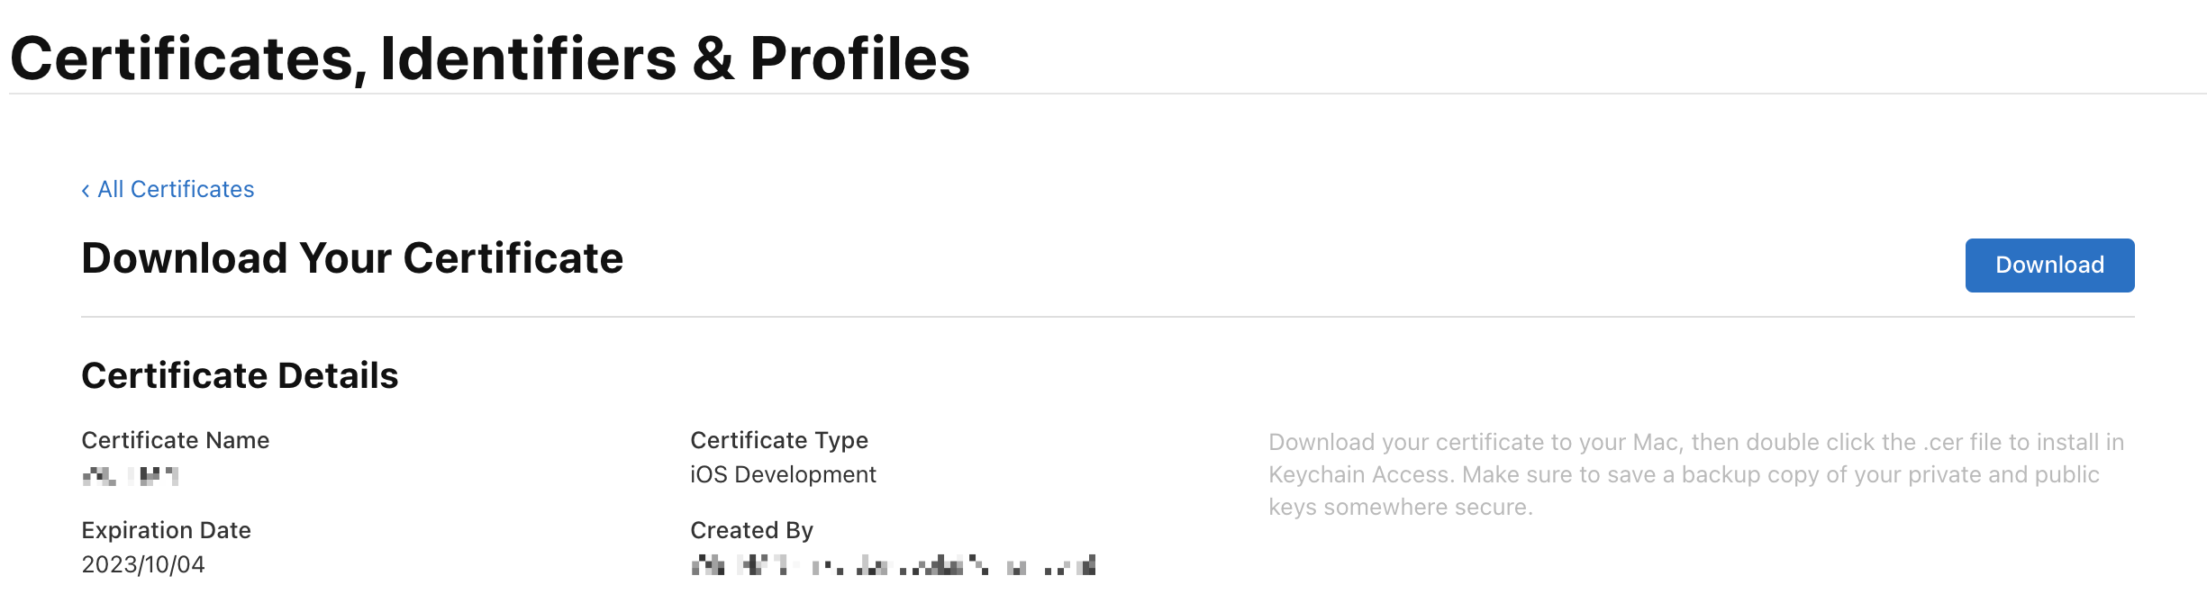Click the blue Download button
This screenshot has height=612, width=2207.
coord(2049,265)
